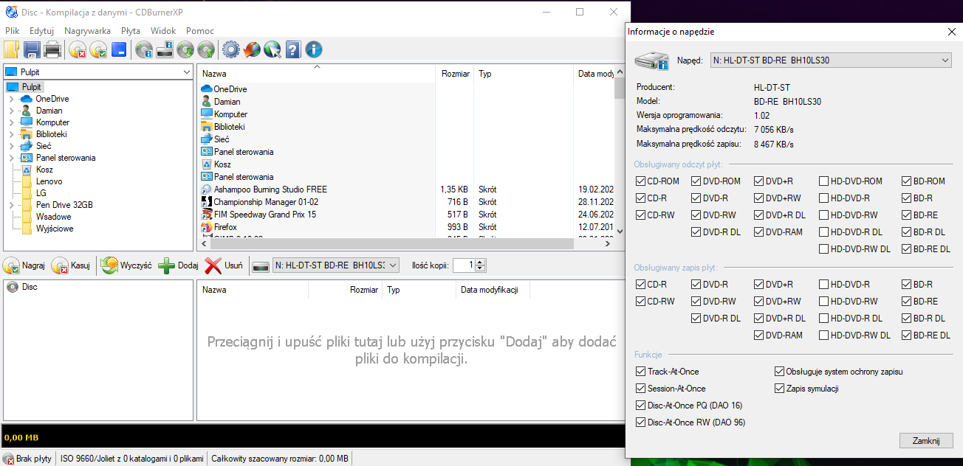Toggle the BD-ROM read checkbox
Screen dimensions: 963x466
[x=907, y=181]
